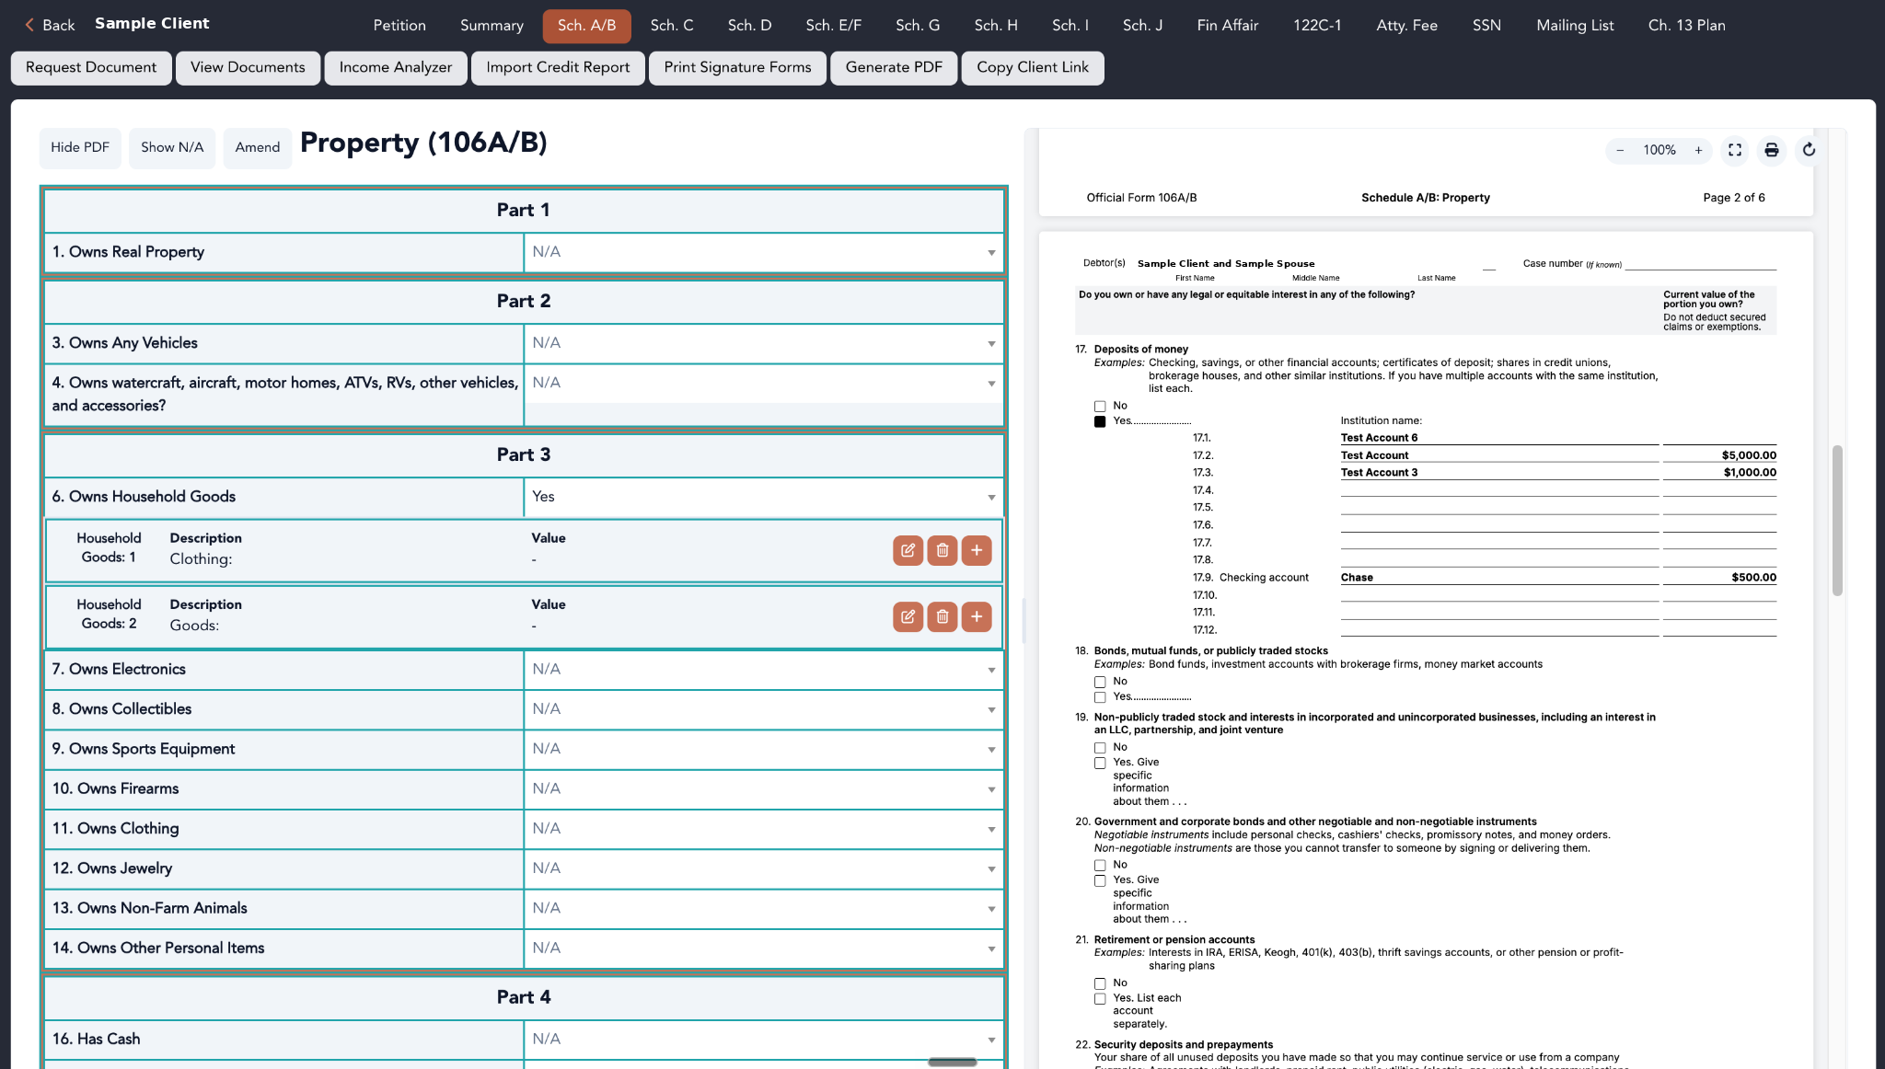Open the Income Analyzer

396,67
